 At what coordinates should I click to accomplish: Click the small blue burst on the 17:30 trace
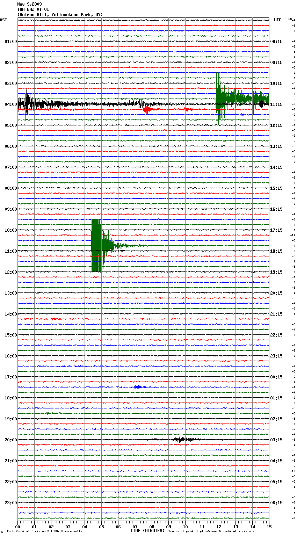click(139, 387)
